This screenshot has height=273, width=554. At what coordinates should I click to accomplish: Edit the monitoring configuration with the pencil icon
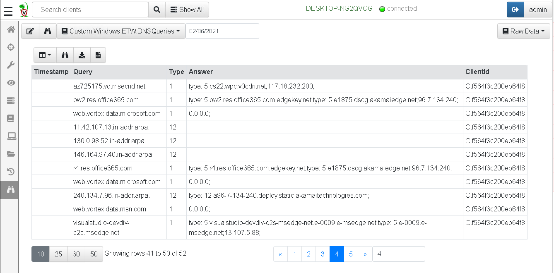(30, 31)
